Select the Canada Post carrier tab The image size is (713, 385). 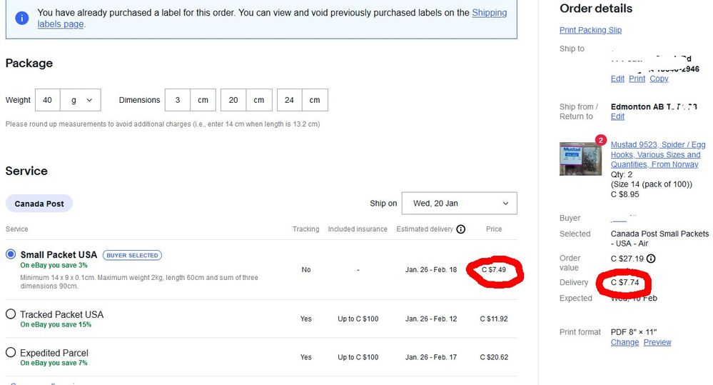coord(39,204)
